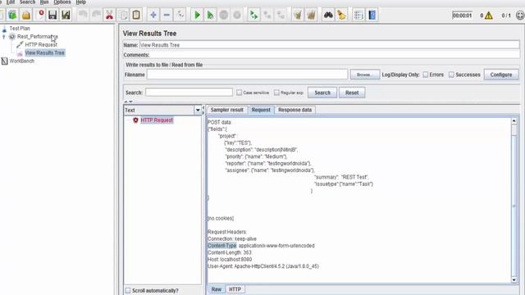The height and width of the screenshot is (295, 525).
Task: Toggle the Regular exp. checkbox
Action: [x=276, y=93]
